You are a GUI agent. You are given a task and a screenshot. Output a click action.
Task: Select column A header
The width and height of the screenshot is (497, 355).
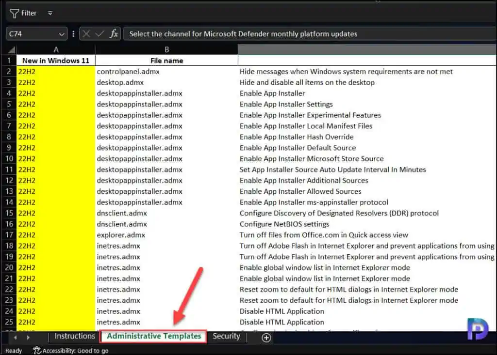(x=56, y=49)
